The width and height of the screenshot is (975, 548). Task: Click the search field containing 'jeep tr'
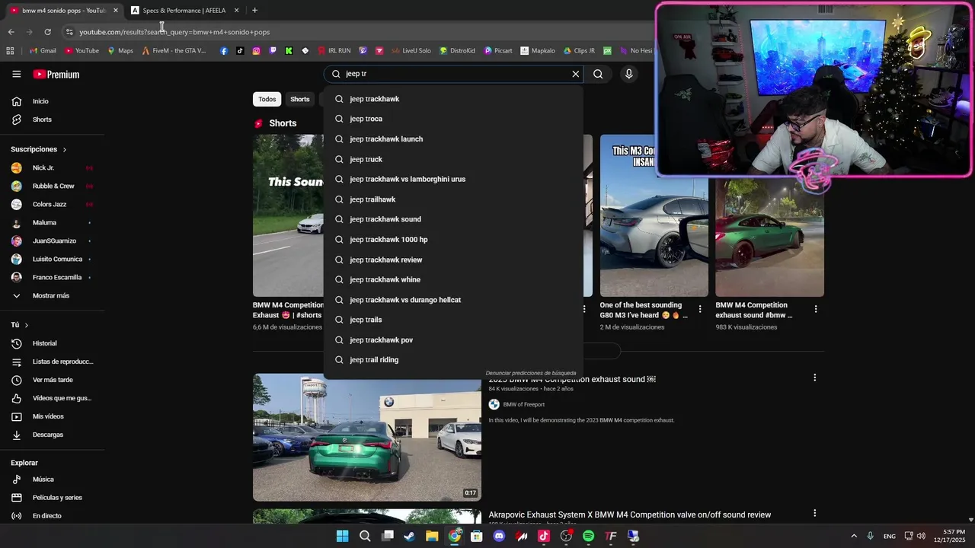(453, 74)
